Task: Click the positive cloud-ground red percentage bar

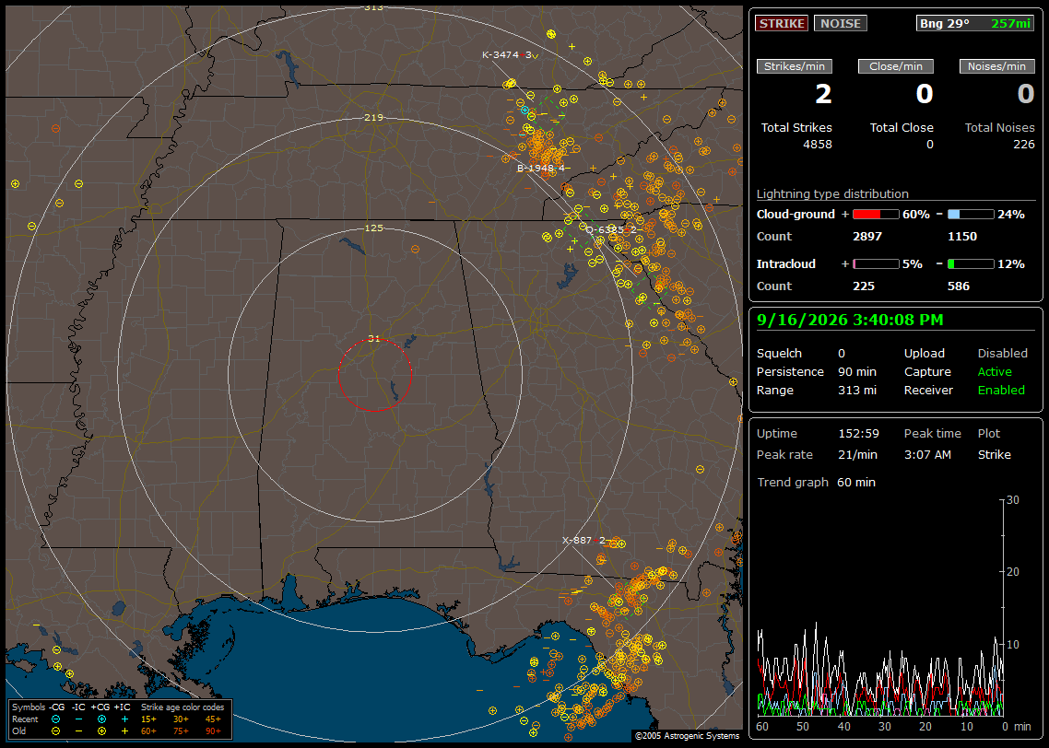Action: [876, 215]
